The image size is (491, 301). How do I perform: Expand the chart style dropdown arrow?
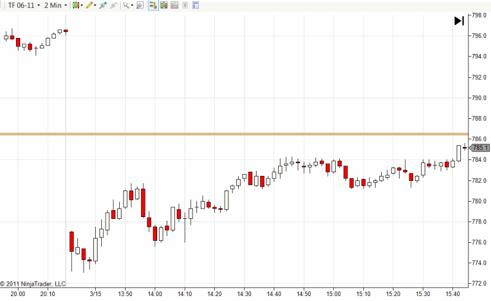tap(82, 6)
